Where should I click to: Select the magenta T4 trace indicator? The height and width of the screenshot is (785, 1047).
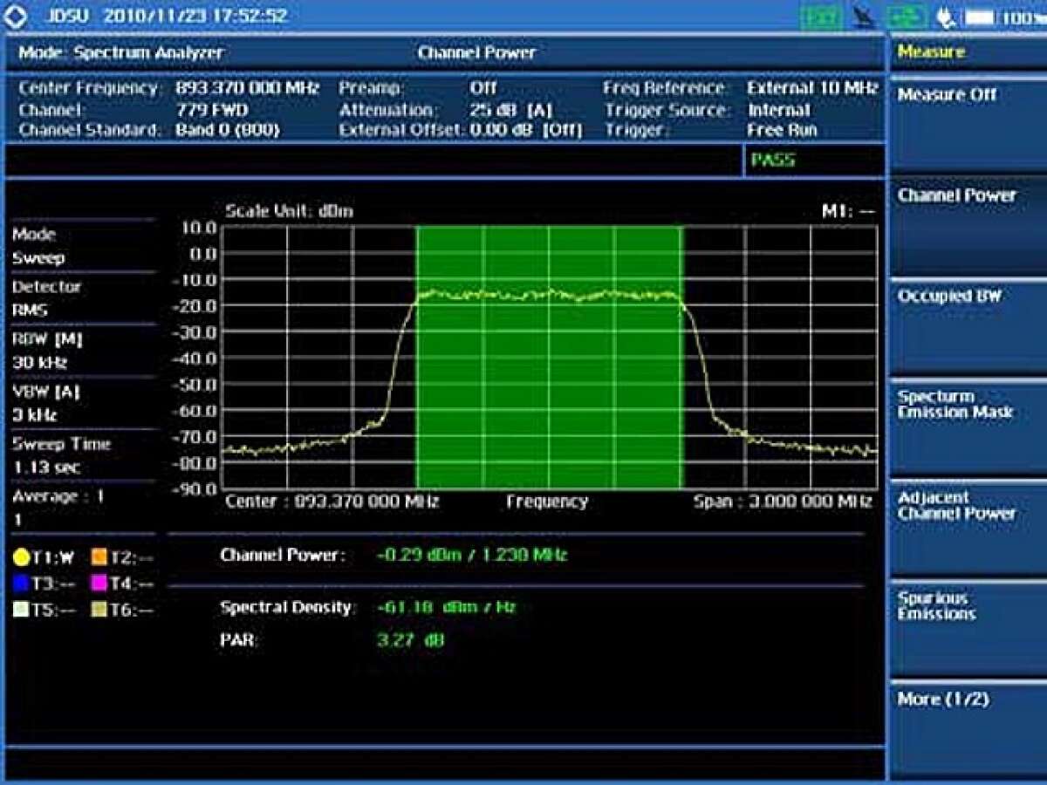tap(123, 584)
